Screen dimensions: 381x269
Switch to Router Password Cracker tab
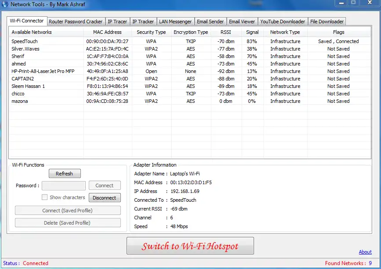(x=76, y=22)
